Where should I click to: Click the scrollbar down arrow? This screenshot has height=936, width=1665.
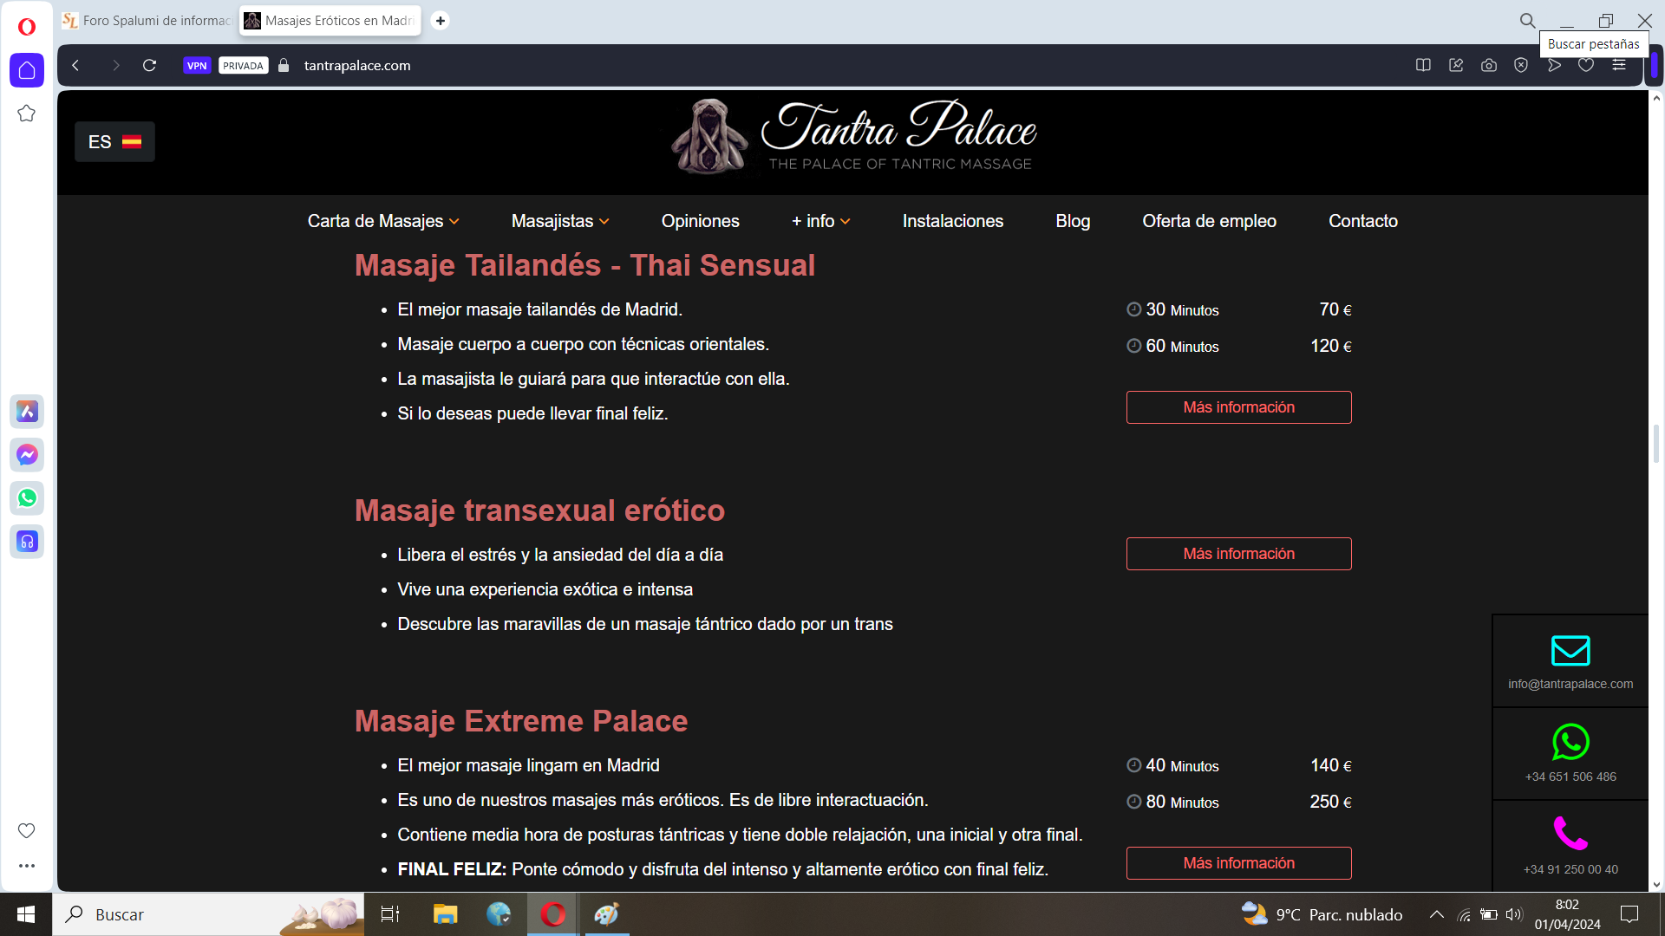[x=1656, y=885]
